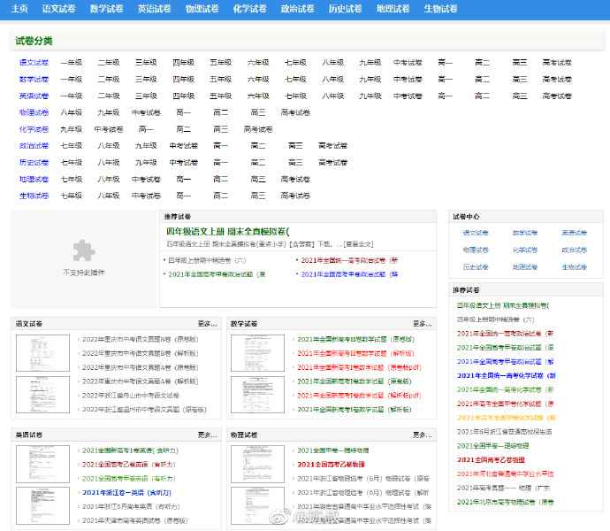Open featured headline 四年级语文上册 期末全真模拟卷
The image size is (610, 531).
click(x=228, y=232)
